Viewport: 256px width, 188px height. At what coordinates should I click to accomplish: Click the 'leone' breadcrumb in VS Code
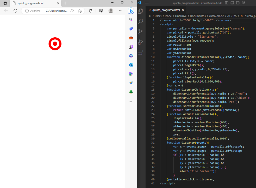168,16
